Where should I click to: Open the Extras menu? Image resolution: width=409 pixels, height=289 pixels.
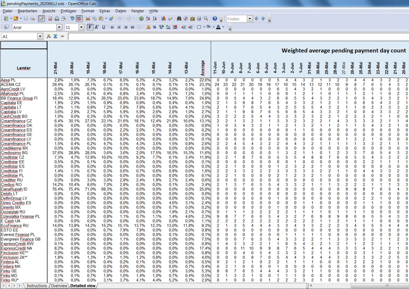pyautogui.click(x=105, y=11)
